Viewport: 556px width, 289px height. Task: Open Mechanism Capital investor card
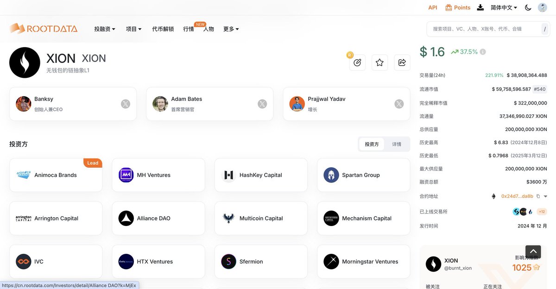[364, 218]
